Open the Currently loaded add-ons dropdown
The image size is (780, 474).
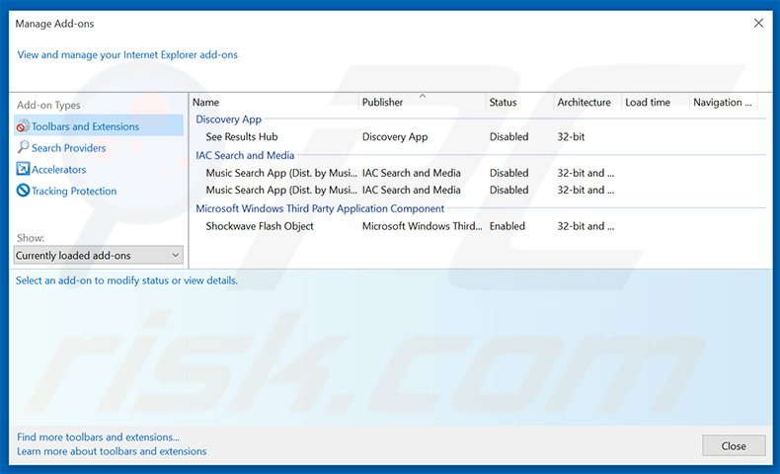tap(99, 255)
